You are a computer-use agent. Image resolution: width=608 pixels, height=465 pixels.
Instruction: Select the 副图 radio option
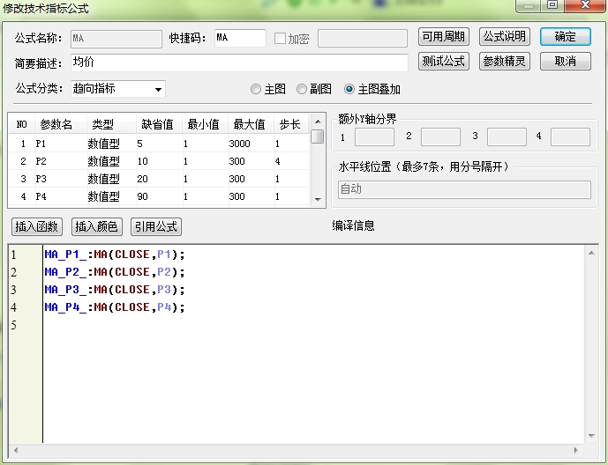coord(302,90)
